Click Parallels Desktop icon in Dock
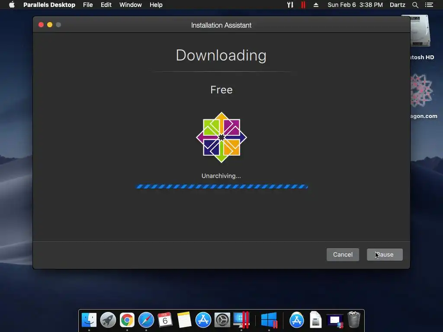Screen dimensions: 443x332 [241, 320]
